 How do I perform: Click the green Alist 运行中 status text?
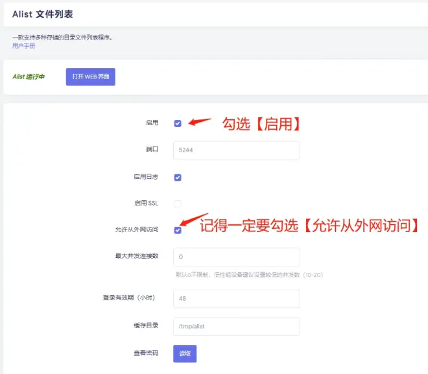click(x=29, y=76)
